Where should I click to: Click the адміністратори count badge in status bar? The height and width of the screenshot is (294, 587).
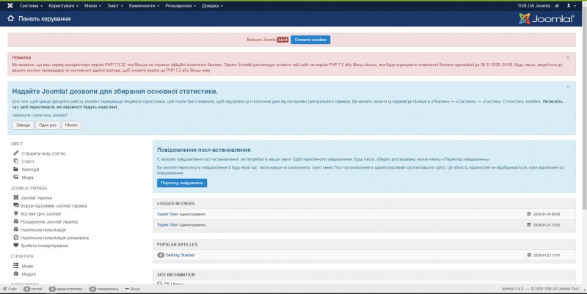[x=52, y=289]
